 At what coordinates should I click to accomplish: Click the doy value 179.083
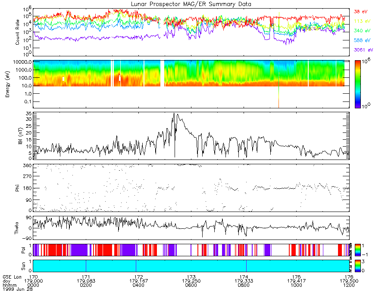pos(86,281)
